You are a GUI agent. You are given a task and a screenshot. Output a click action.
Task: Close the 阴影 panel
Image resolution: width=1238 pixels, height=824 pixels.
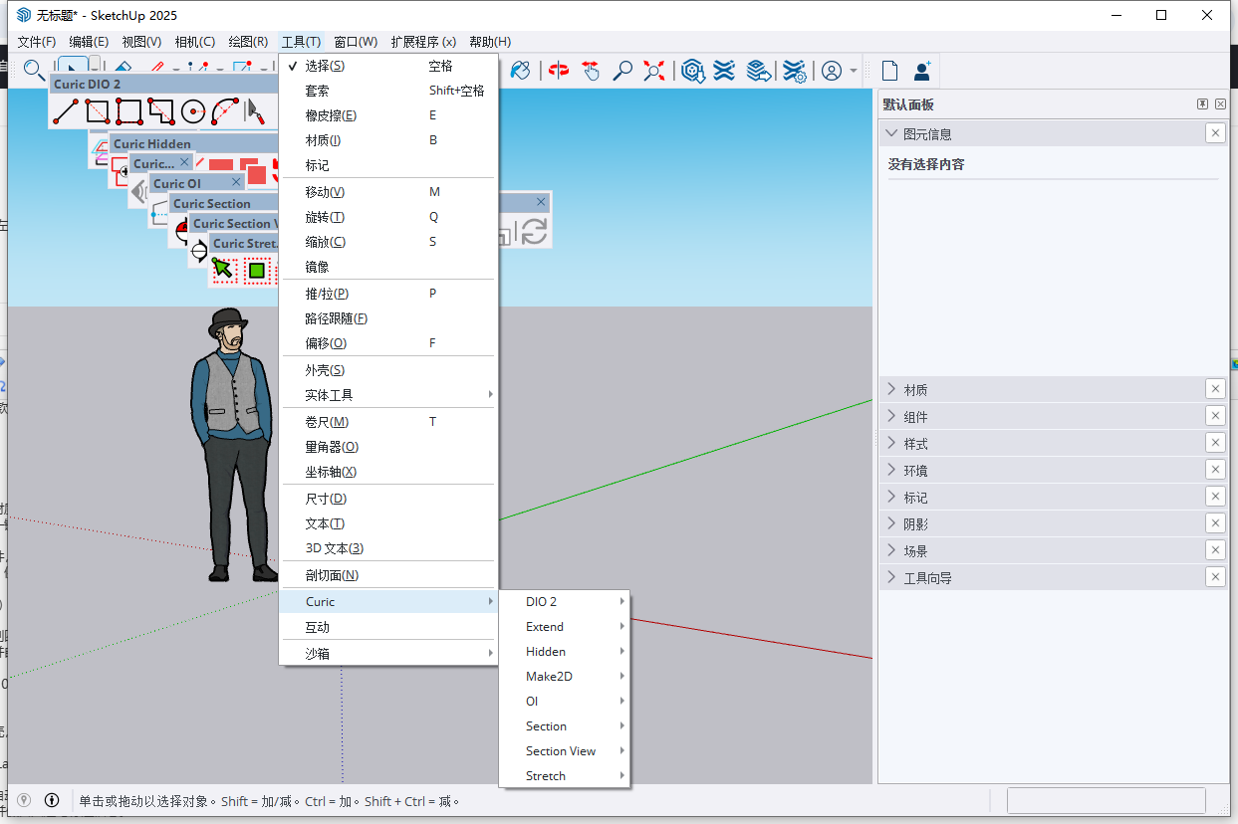pos(1214,523)
